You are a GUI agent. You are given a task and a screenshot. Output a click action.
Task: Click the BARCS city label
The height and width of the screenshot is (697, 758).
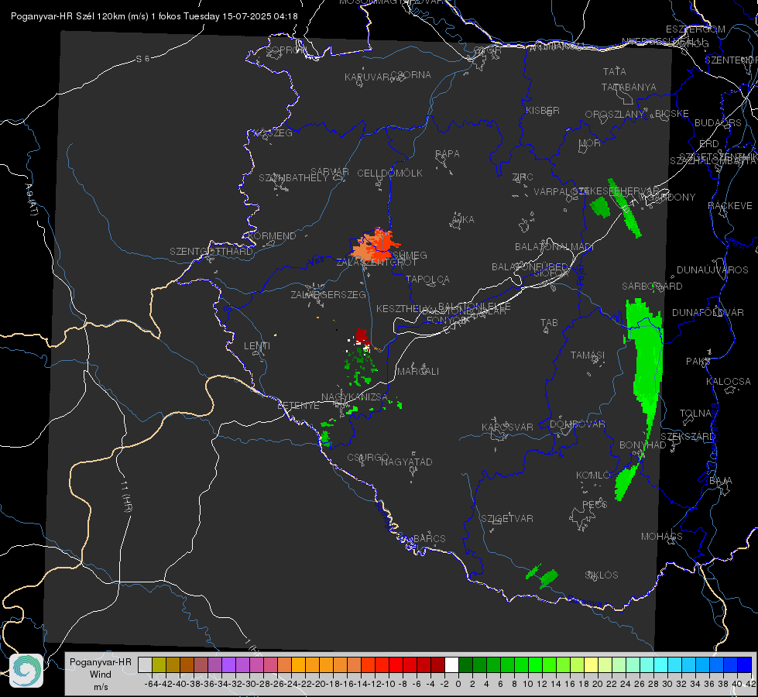pos(430,539)
